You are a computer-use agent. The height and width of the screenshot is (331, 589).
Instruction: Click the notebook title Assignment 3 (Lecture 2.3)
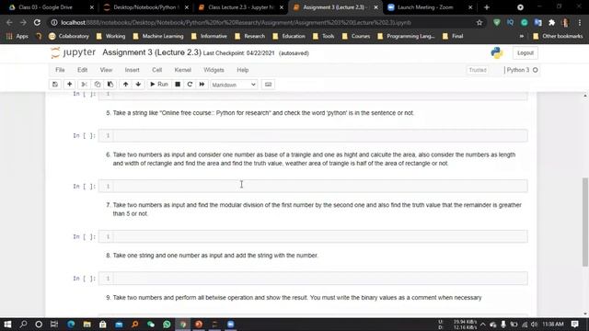coord(152,52)
